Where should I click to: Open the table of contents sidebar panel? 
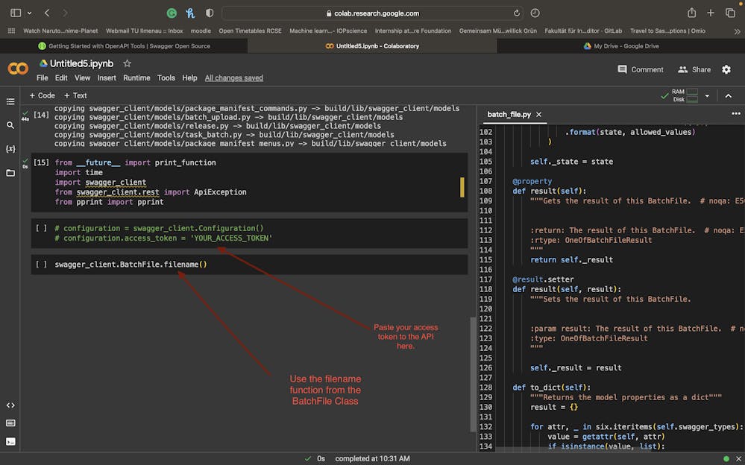point(10,101)
